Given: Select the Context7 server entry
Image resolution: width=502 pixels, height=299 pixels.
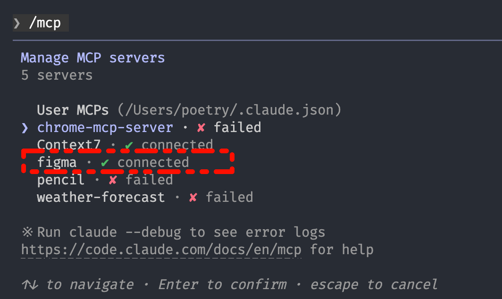Looking at the screenshot, I should 68,145.
